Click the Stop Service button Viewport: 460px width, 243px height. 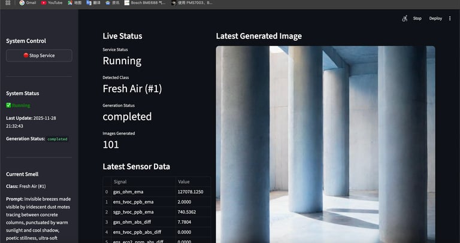[39, 56]
